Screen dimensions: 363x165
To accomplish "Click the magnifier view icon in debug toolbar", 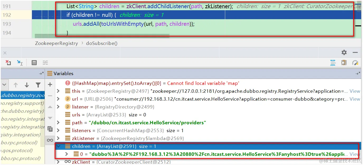I will (344, 63).
